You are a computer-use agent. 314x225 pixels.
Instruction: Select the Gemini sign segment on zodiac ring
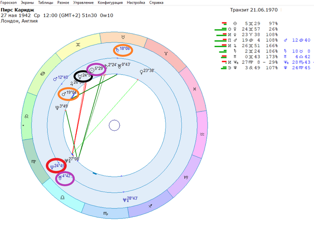click(x=79, y=45)
